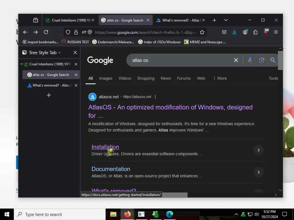Open tracking protection shield icon
Image resolution: width=294 pixels, height=220 pixels.
tap(68, 32)
